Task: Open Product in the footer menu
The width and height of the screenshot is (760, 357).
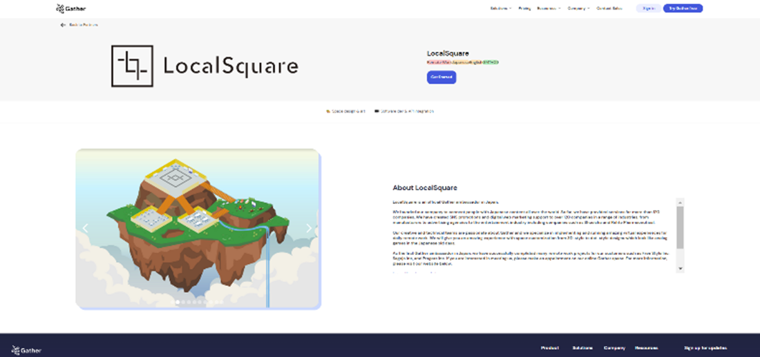Action: click(x=550, y=348)
